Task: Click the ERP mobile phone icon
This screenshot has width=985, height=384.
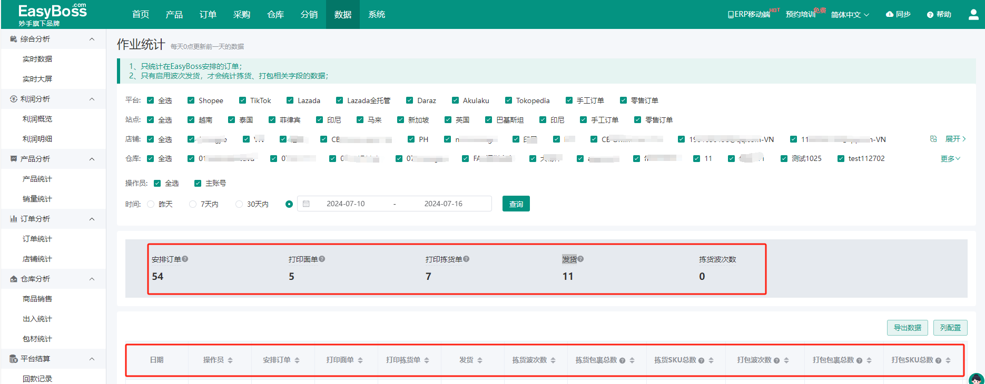Action: click(x=731, y=15)
